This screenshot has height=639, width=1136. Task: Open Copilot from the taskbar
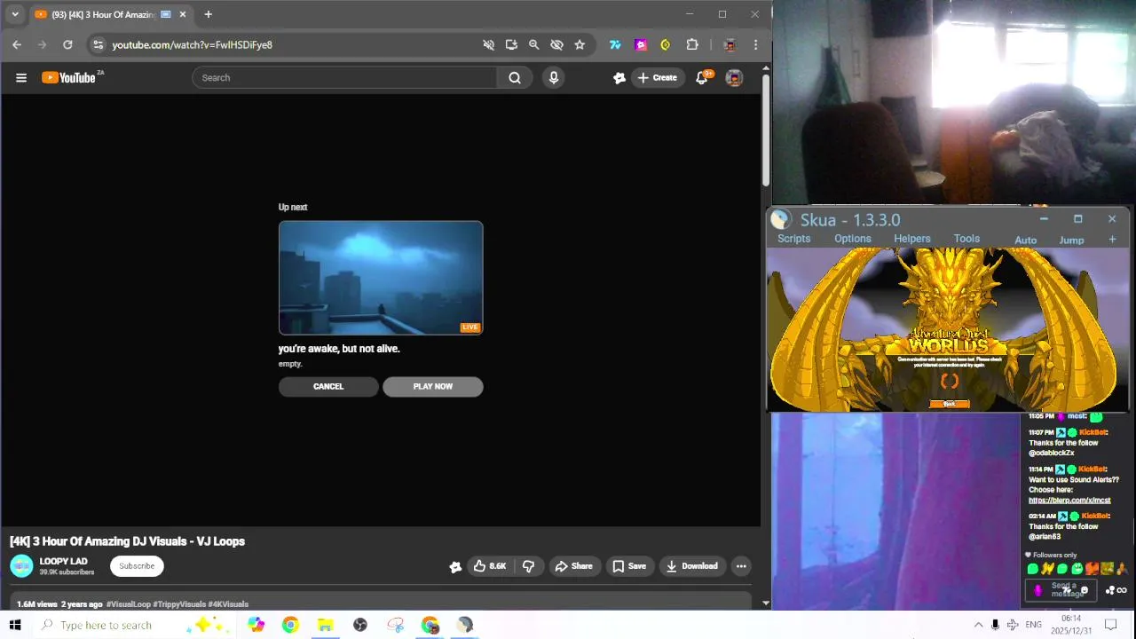click(256, 625)
